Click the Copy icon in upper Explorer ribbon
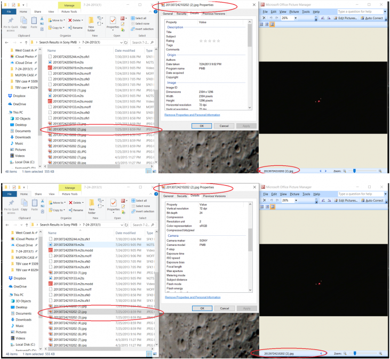390x359 pixels. [x=23, y=21]
